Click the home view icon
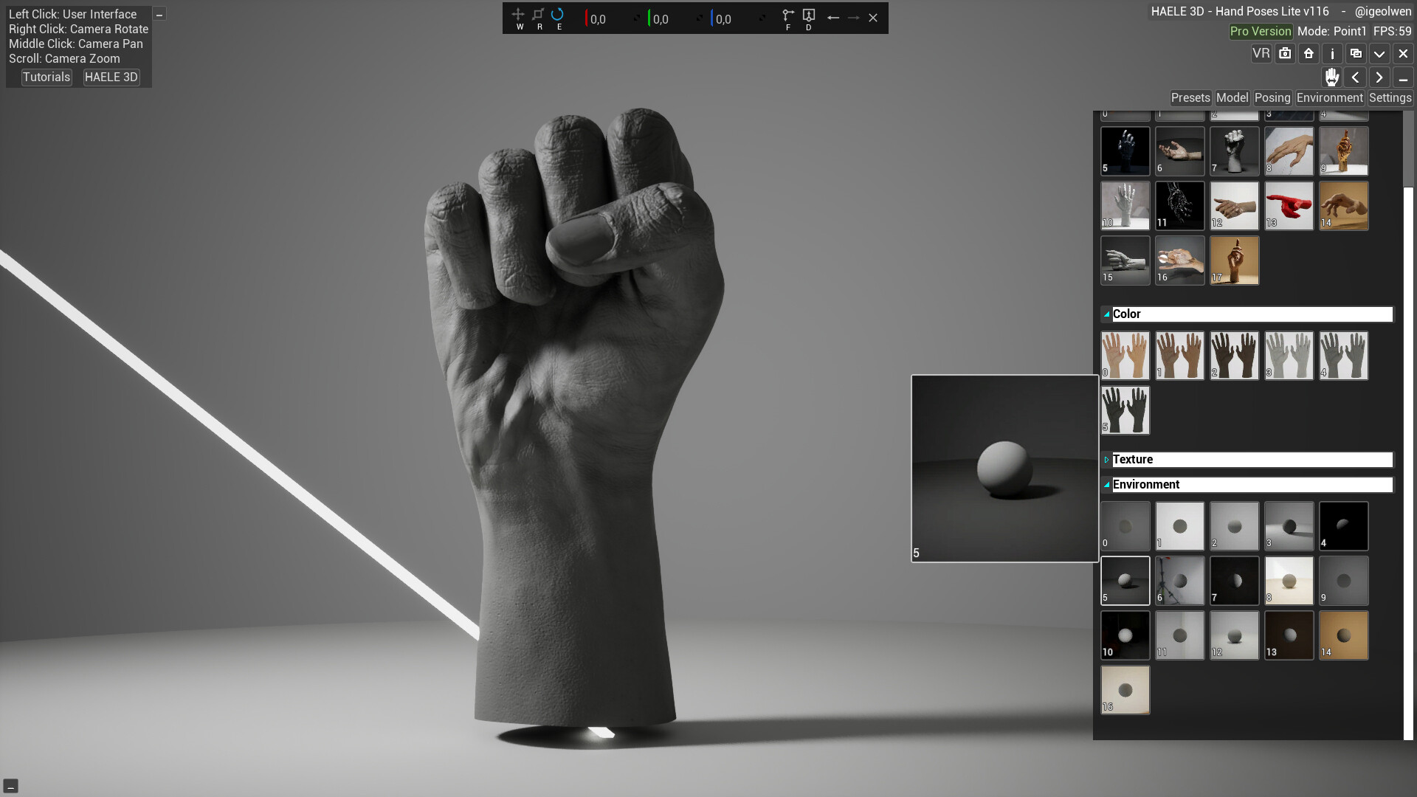Image resolution: width=1417 pixels, height=797 pixels. (1309, 53)
